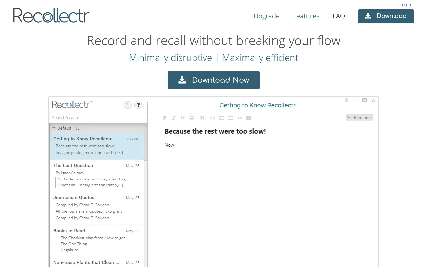Pin the note window
427x267 pixels.
point(346,100)
